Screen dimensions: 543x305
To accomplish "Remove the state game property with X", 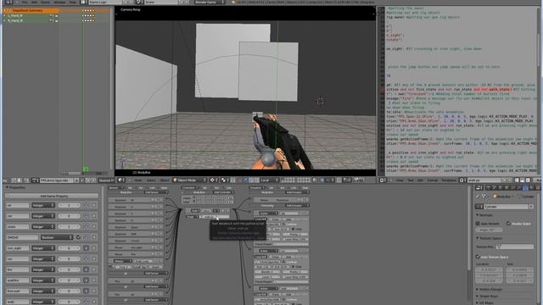I will click(93, 226).
